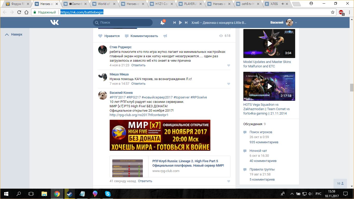
Task: Open the notifications bell
Action: point(162,23)
